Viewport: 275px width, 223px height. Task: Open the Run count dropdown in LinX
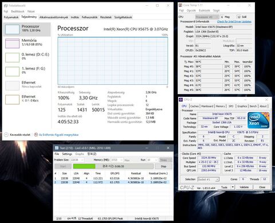click(152, 160)
